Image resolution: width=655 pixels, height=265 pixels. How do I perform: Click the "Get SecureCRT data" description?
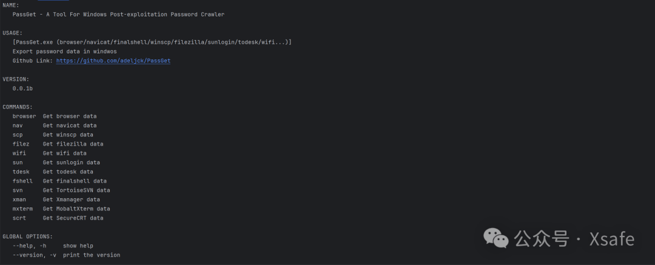pyautogui.click(x=73, y=218)
